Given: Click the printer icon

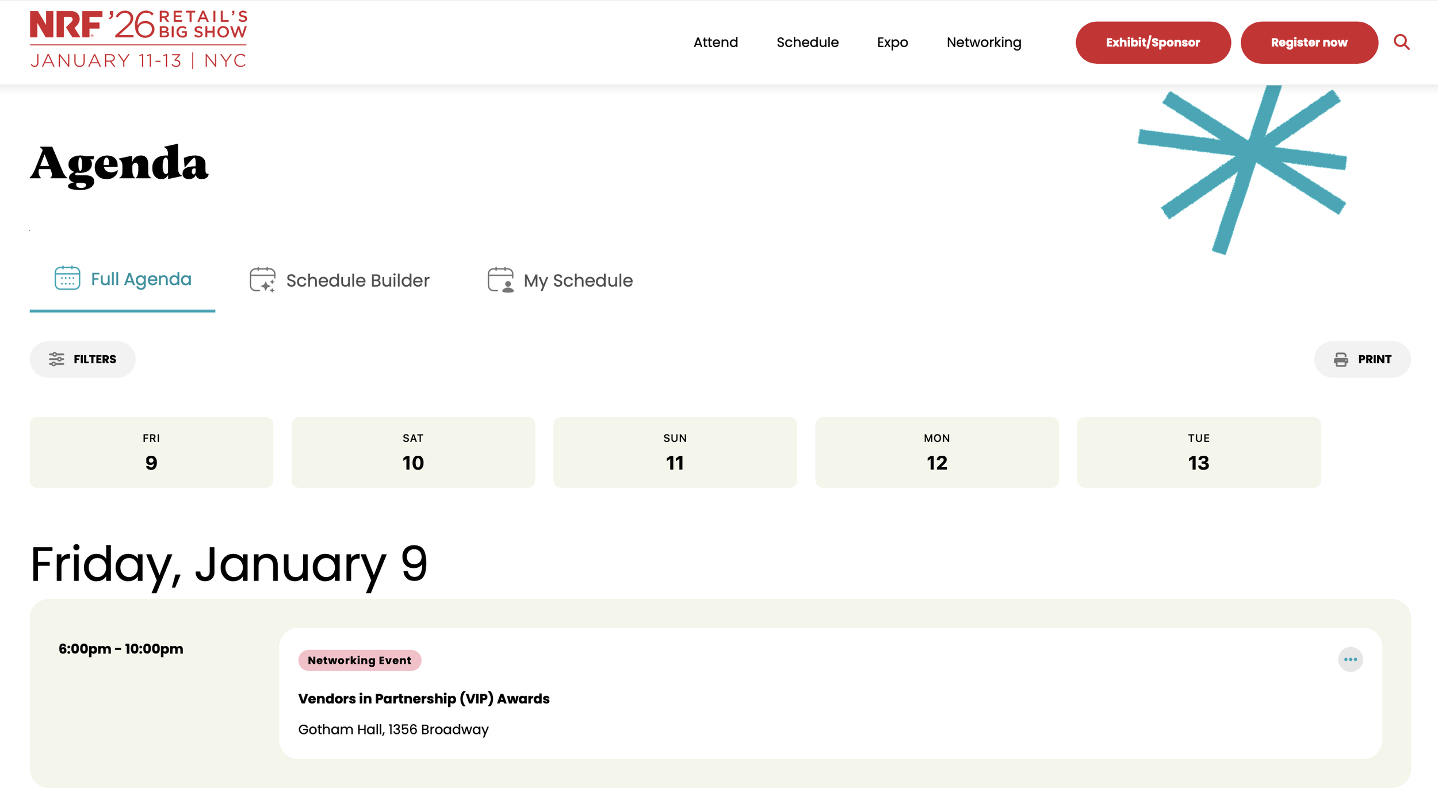Looking at the screenshot, I should click(x=1341, y=359).
